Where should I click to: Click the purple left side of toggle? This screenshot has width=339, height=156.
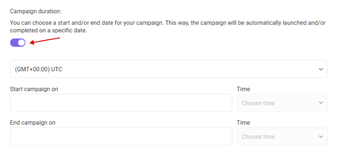click(x=14, y=43)
